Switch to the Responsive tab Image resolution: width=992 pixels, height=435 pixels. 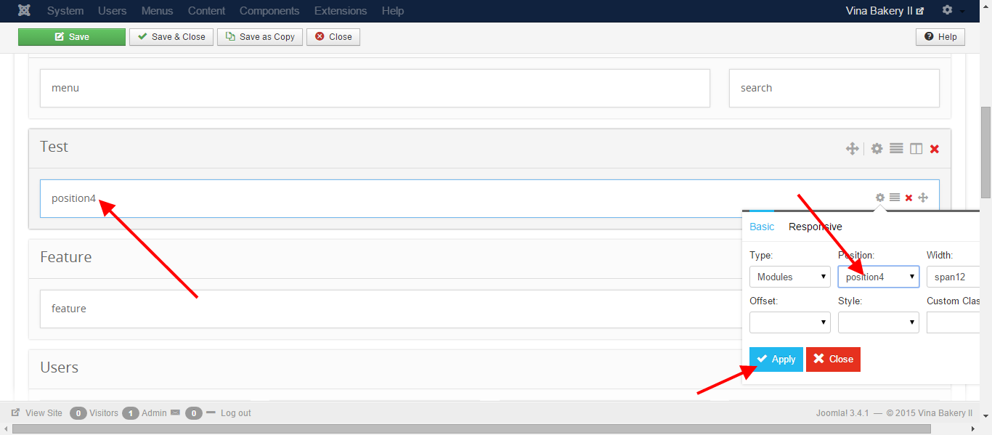[x=815, y=227]
